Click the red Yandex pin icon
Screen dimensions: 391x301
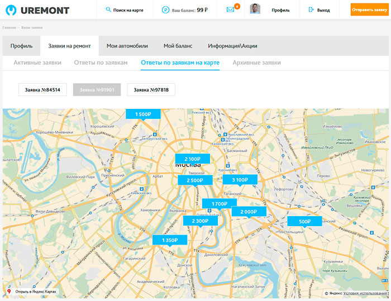click(x=9, y=292)
